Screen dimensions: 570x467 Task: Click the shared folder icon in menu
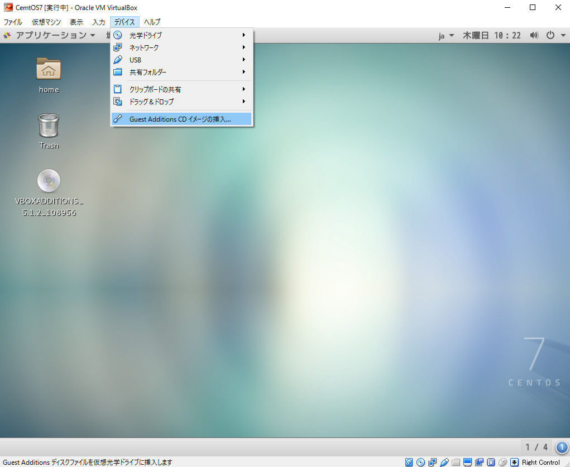point(117,72)
